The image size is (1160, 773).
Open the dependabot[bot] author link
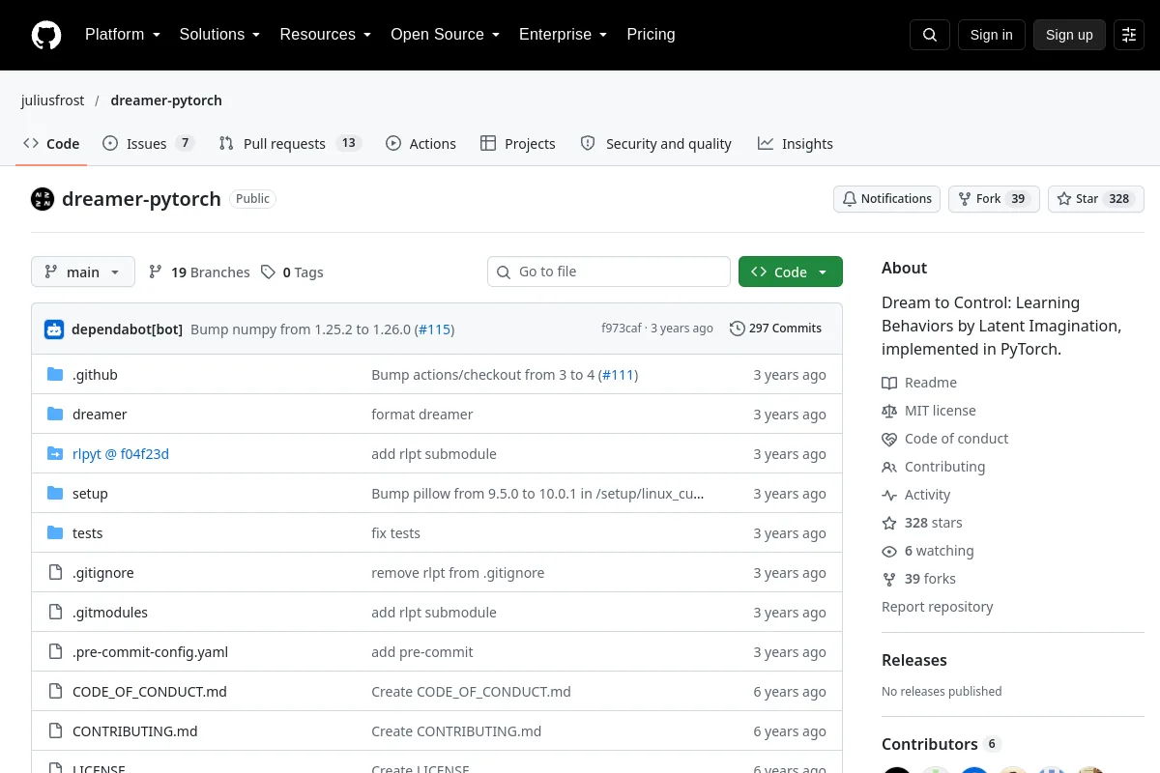tap(127, 329)
